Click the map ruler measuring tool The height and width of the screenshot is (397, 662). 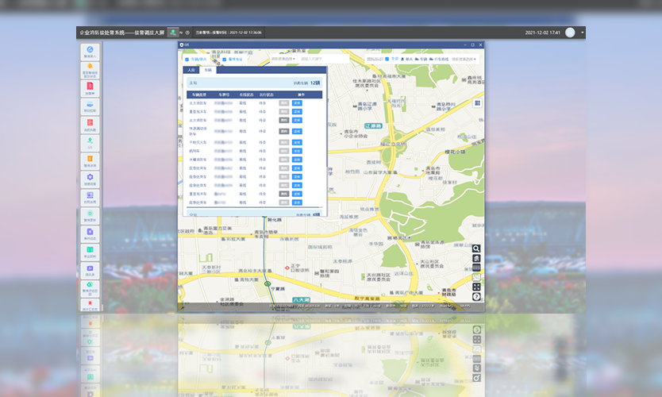476,268
